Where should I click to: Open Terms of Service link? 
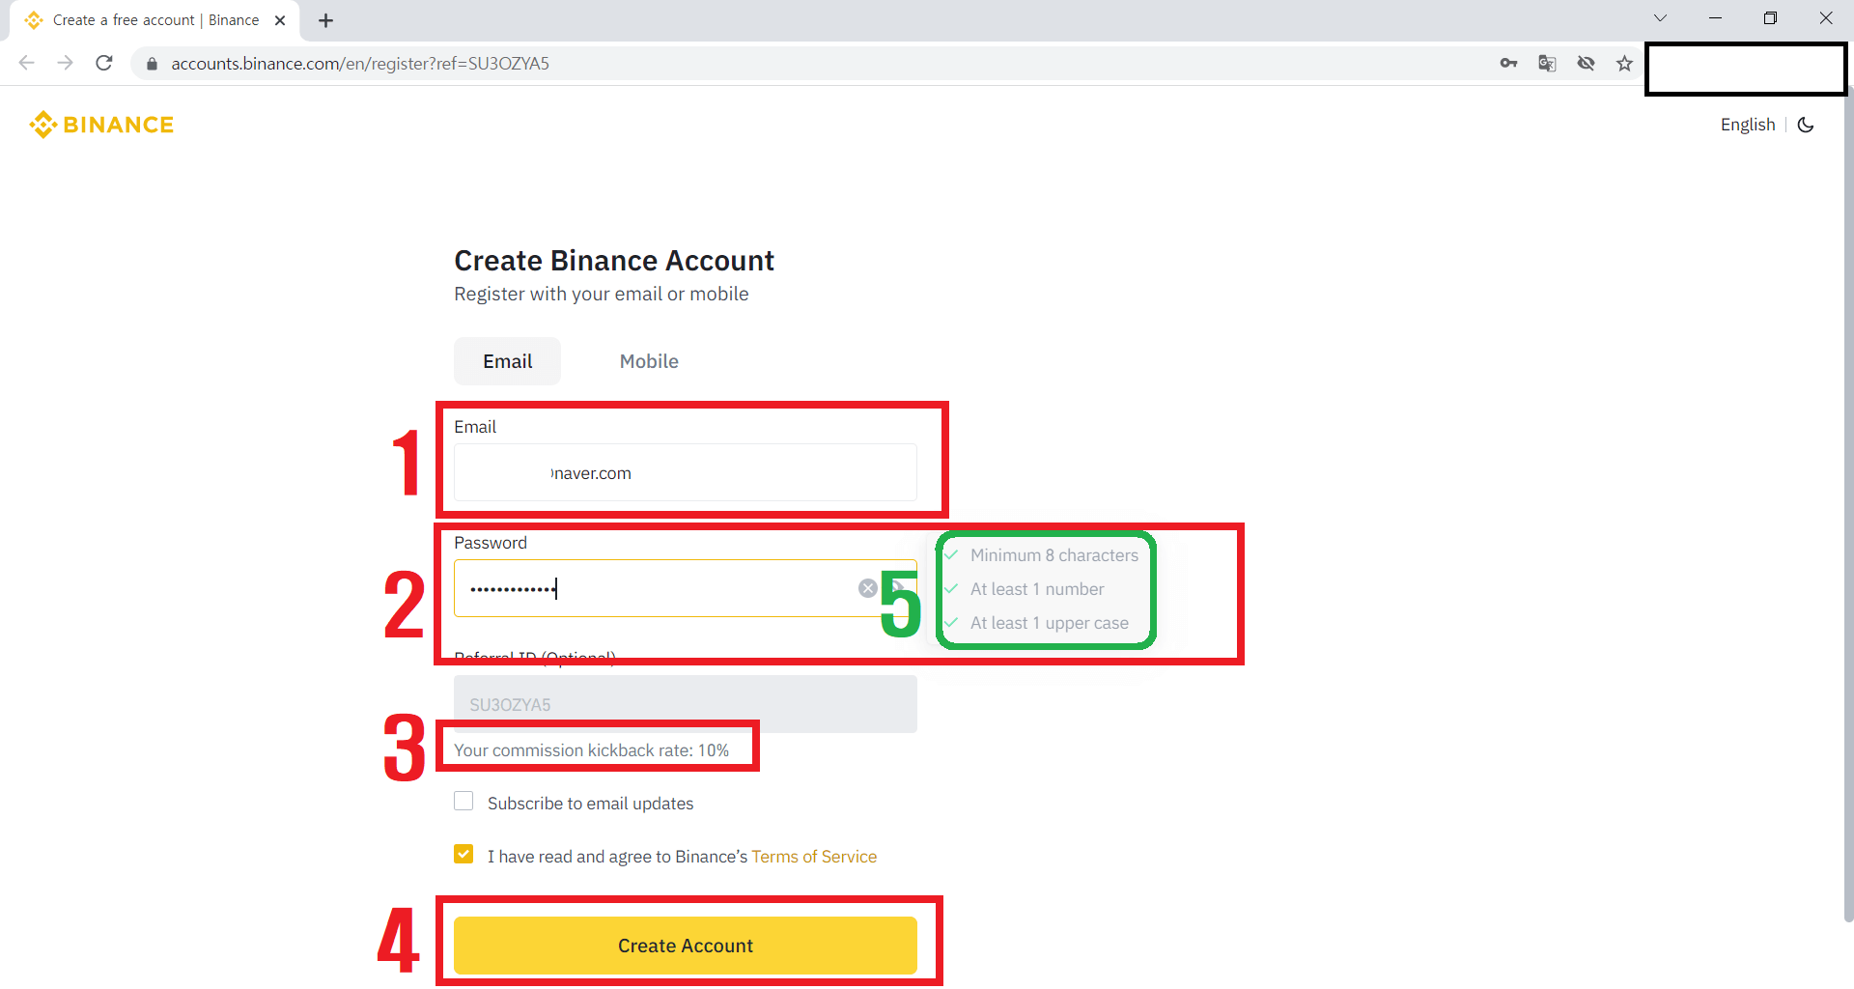pyautogui.click(x=814, y=857)
